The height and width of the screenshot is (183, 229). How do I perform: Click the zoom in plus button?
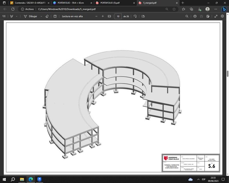pos(103,16)
